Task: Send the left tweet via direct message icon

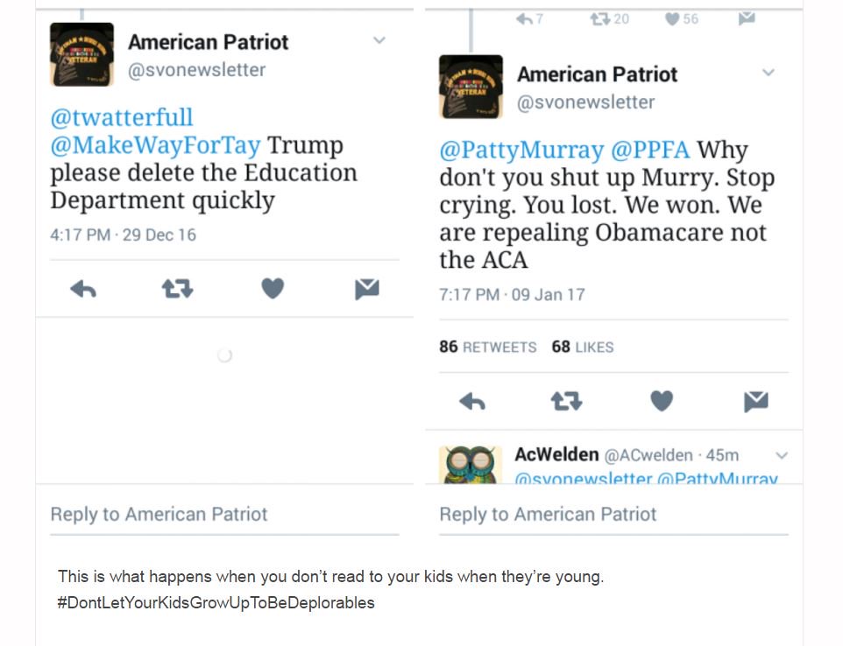Action: (x=367, y=289)
